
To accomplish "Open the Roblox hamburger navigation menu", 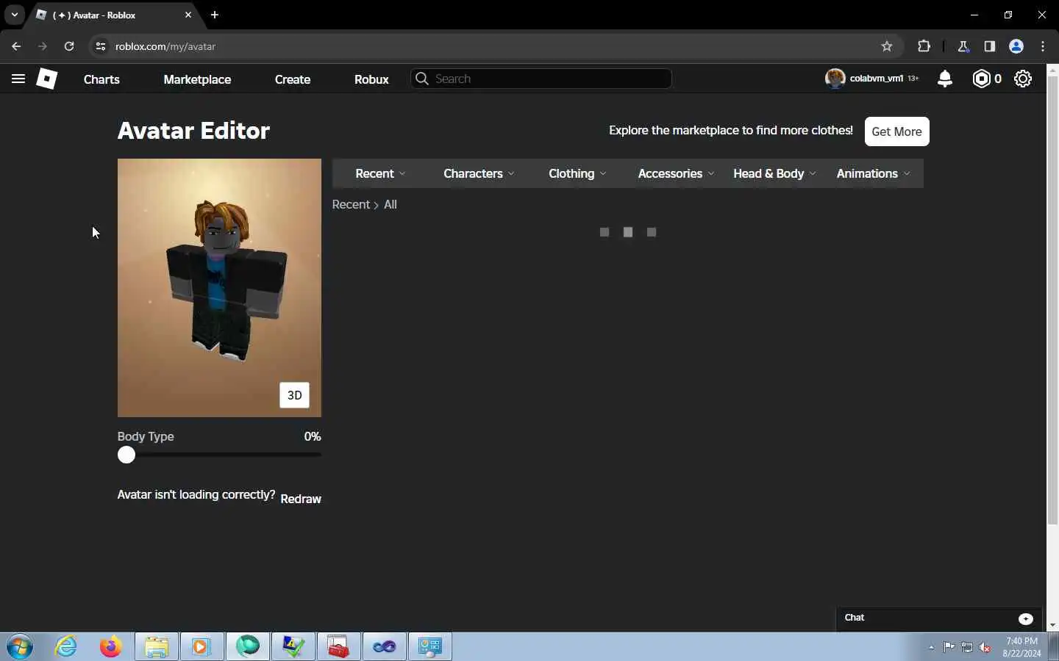I will (18, 79).
